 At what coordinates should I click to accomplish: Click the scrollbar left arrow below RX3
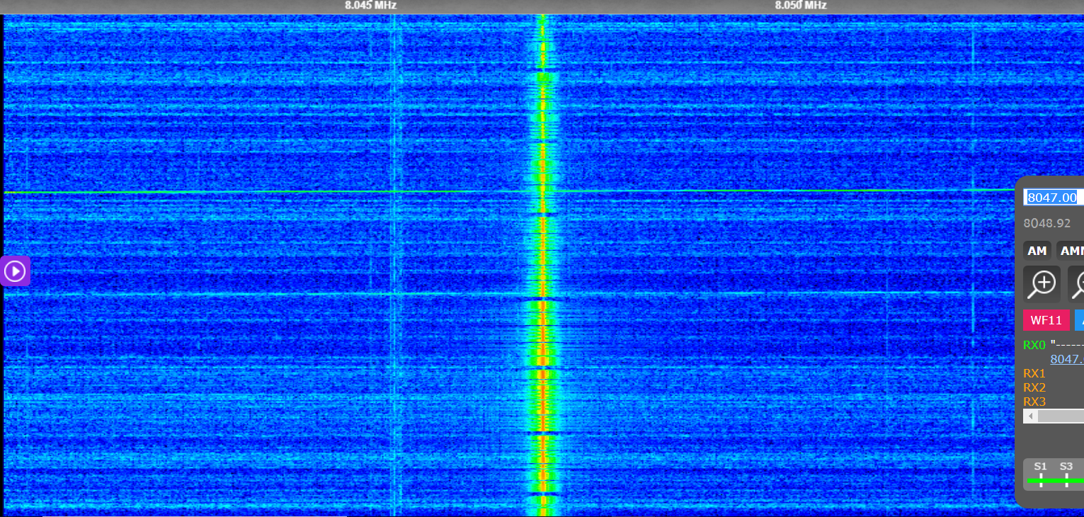click(x=1030, y=416)
